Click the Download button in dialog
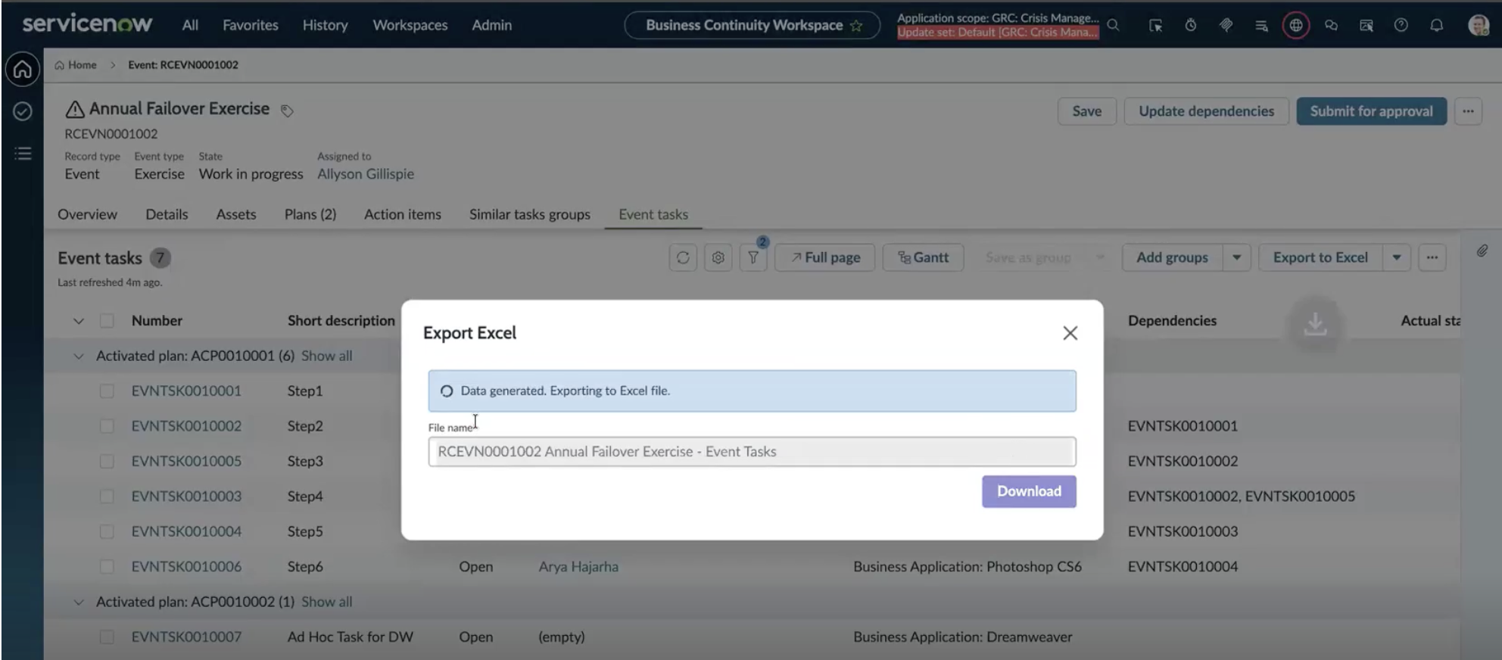This screenshot has width=1502, height=660. pos(1029,491)
